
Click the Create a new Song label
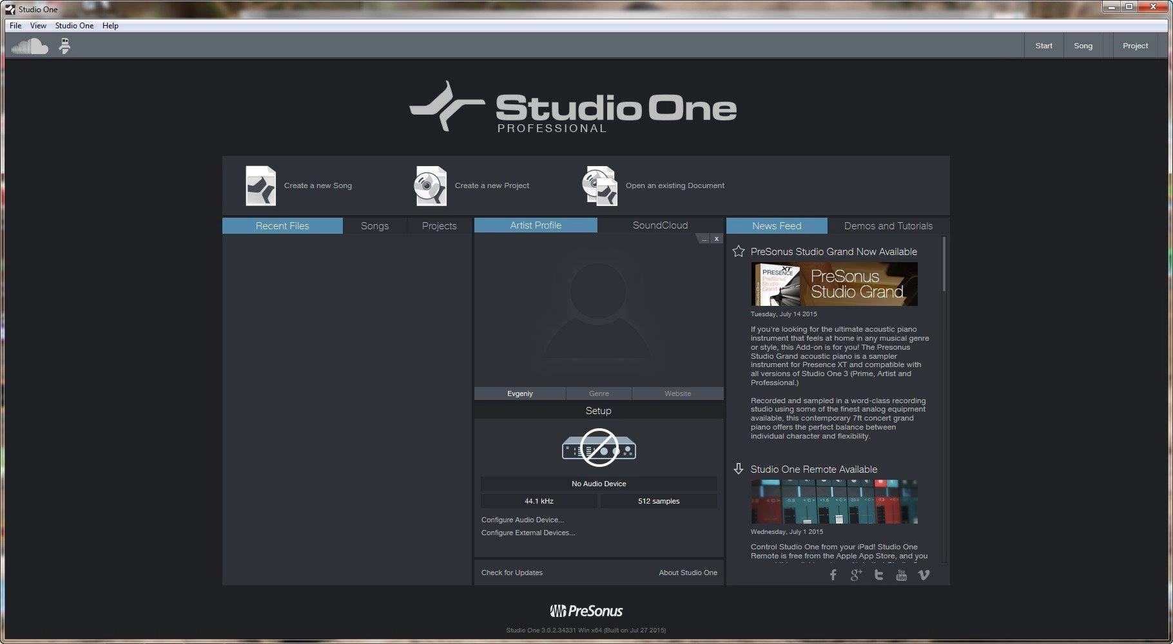pyautogui.click(x=318, y=185)
